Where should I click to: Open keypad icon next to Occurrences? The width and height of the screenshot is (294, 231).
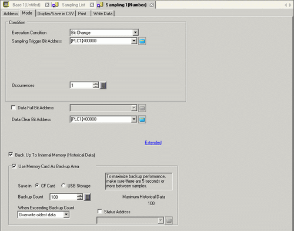tap(103, 85)
